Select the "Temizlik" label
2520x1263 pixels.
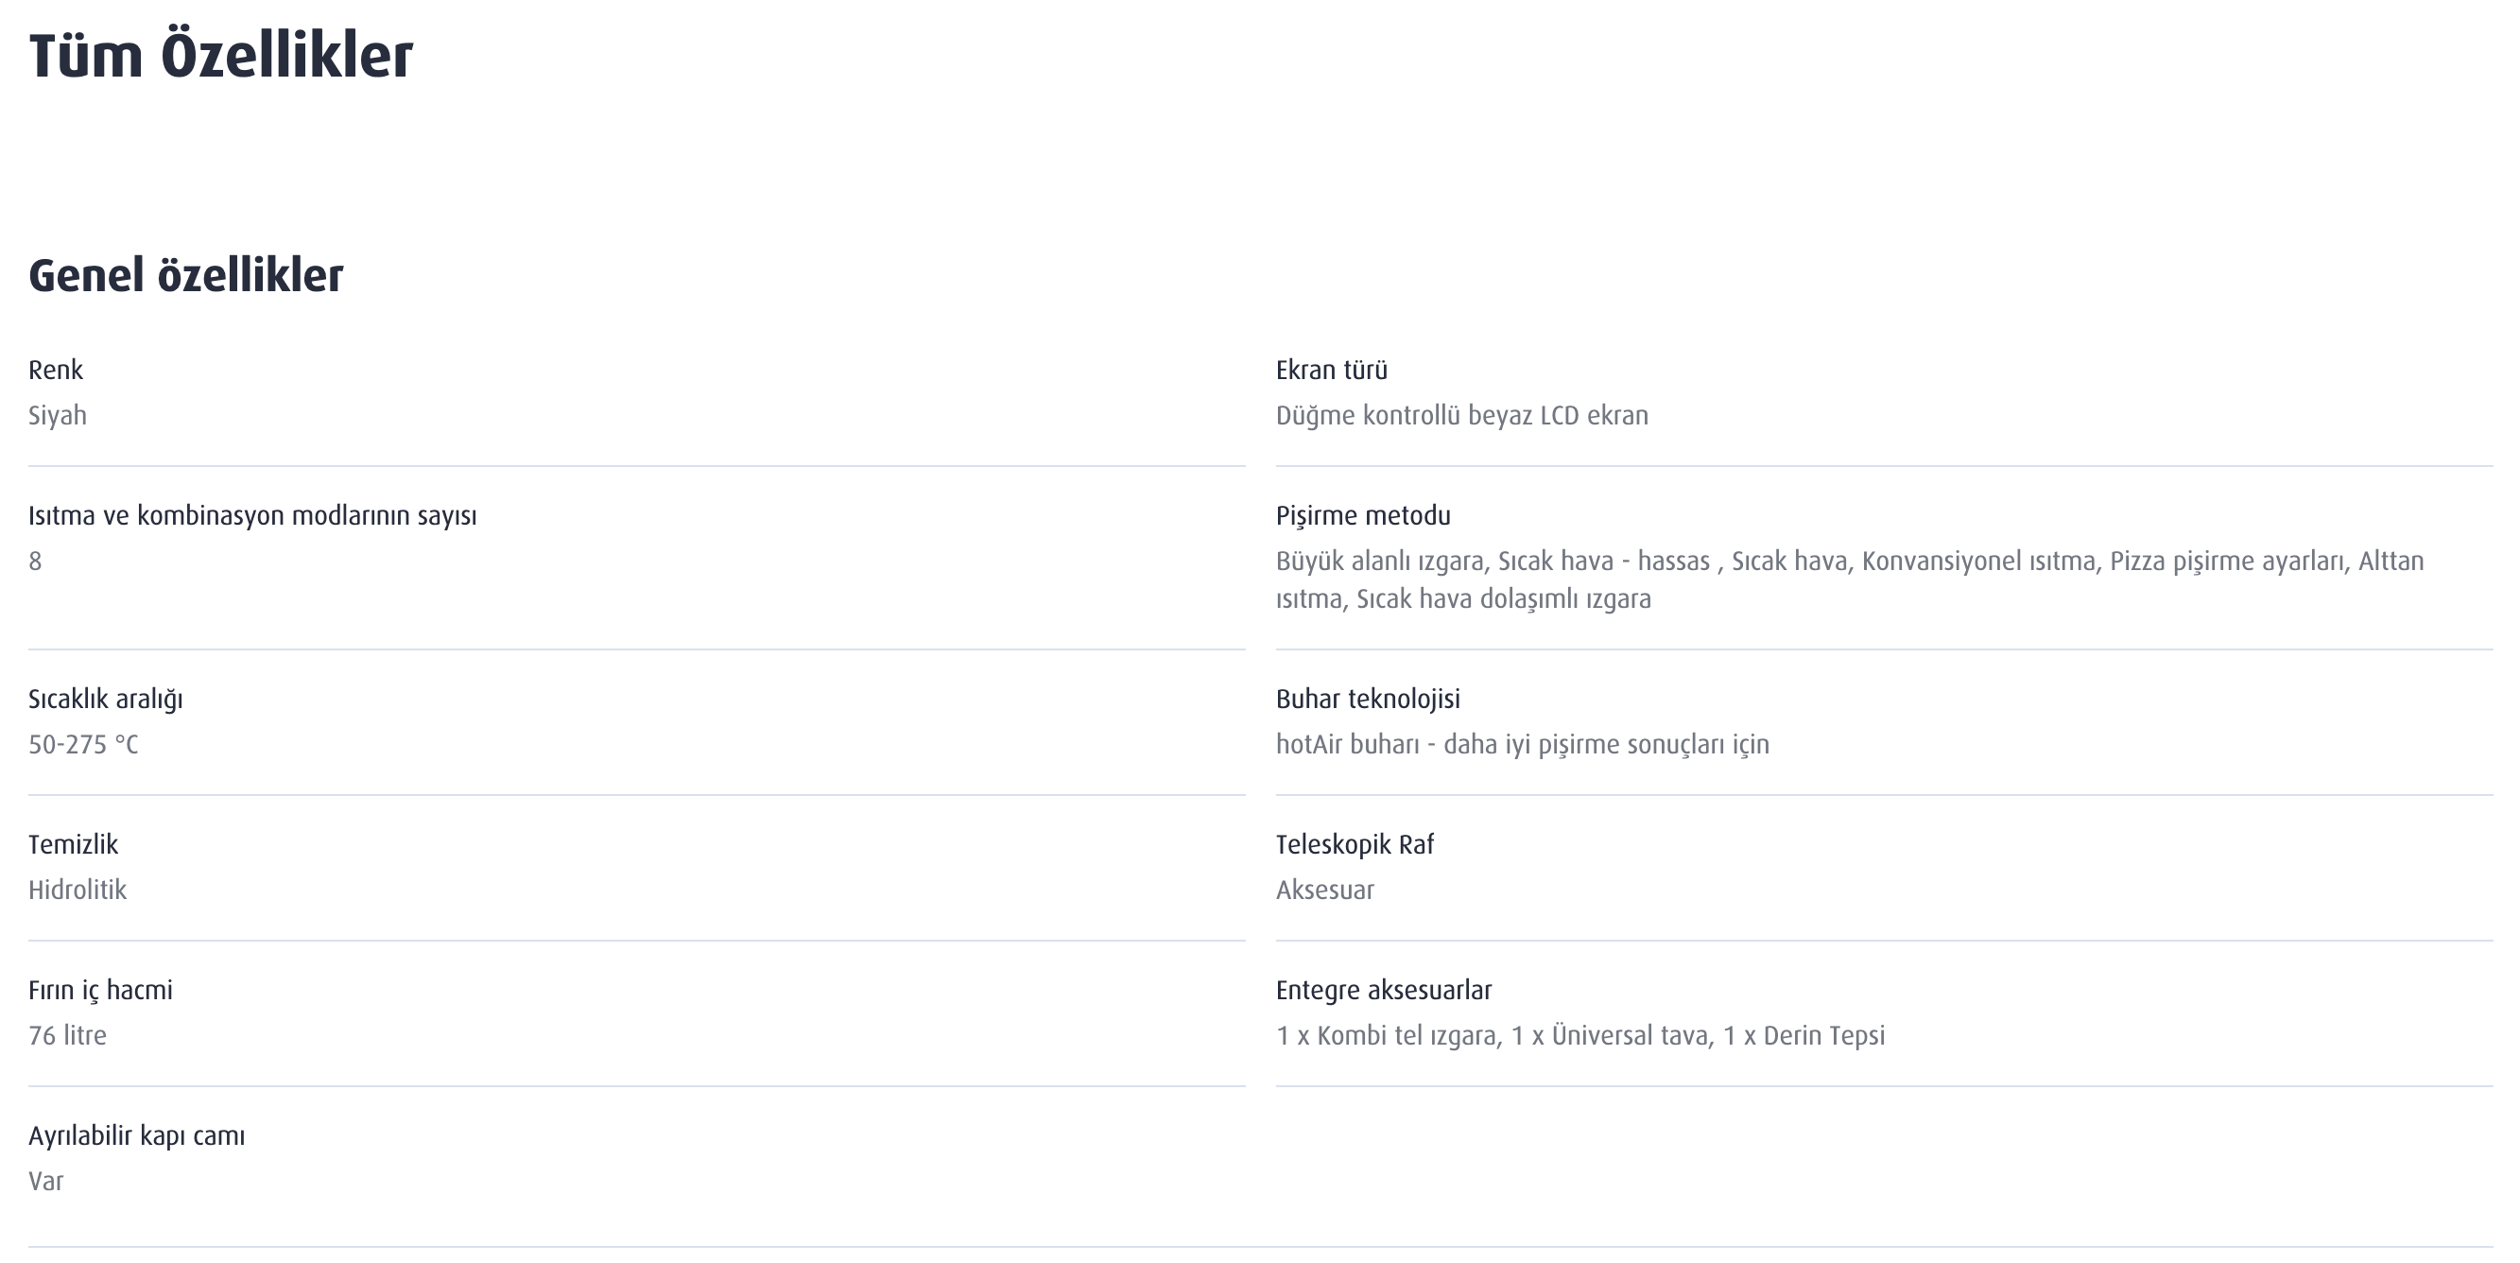tap(74, 844)
